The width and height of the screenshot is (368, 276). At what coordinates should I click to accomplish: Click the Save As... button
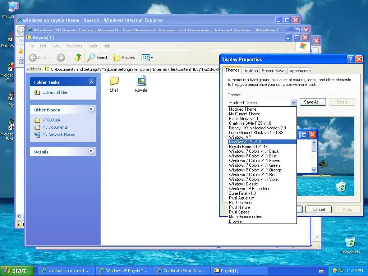(313, 102)
